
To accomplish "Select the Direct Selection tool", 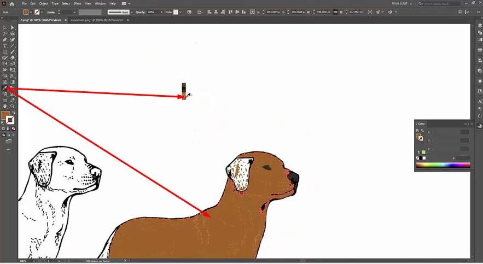I will click(x=13, y=27).
